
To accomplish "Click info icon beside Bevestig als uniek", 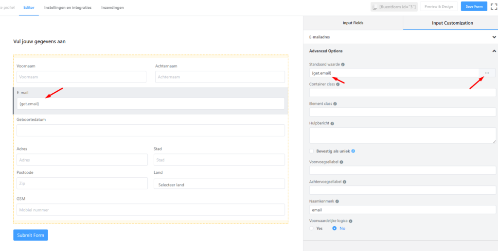I will pyautogui.click(x=353, y=151).
